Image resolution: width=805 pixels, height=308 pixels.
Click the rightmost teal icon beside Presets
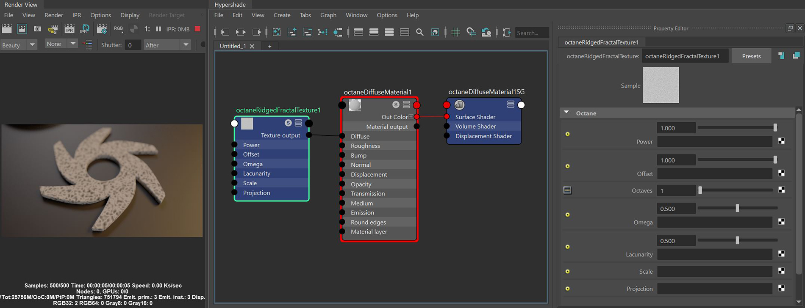796,55
